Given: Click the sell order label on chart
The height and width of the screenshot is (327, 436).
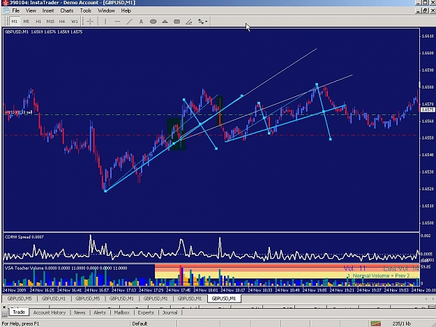Looking at the screenshot, I should coord(19,112).
